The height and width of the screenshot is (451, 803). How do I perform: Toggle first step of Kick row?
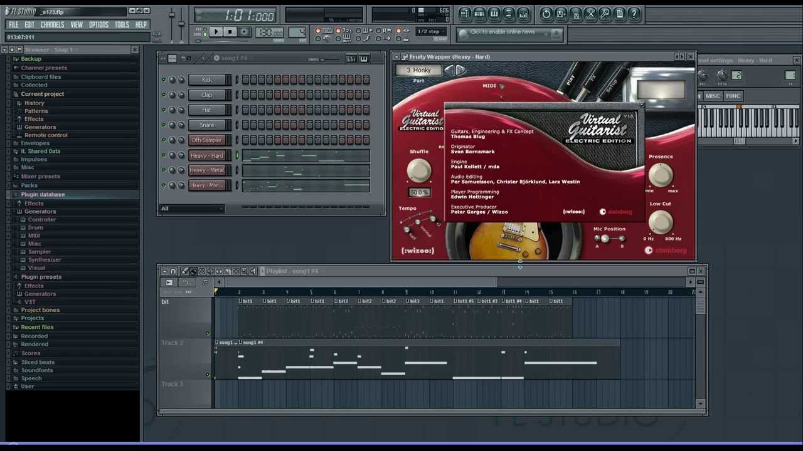[x=246, y=80]
